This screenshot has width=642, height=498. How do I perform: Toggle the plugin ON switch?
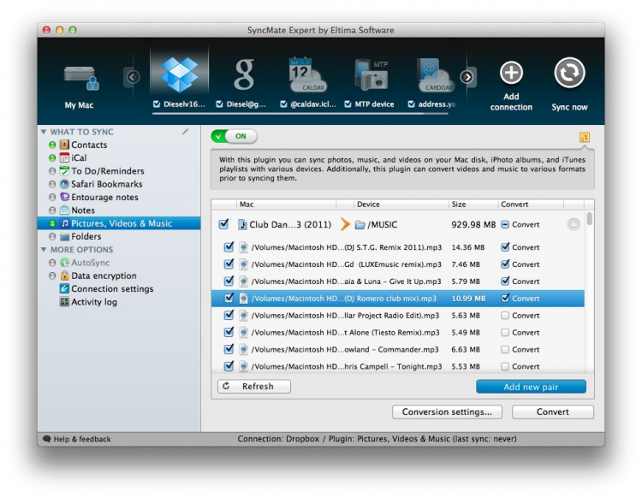(234, 136)
